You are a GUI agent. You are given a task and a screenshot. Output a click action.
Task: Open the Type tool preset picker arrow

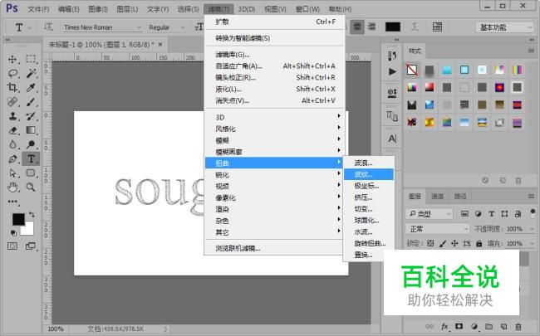click(x=29, y=27)
